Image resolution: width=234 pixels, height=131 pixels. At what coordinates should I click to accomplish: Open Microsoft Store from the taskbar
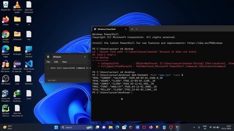[124, 127]
